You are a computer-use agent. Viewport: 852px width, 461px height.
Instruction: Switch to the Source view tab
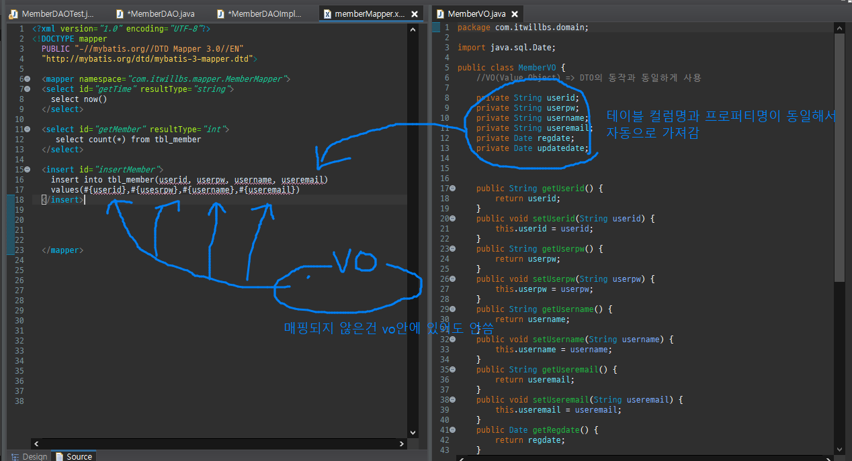pos(74,456)
